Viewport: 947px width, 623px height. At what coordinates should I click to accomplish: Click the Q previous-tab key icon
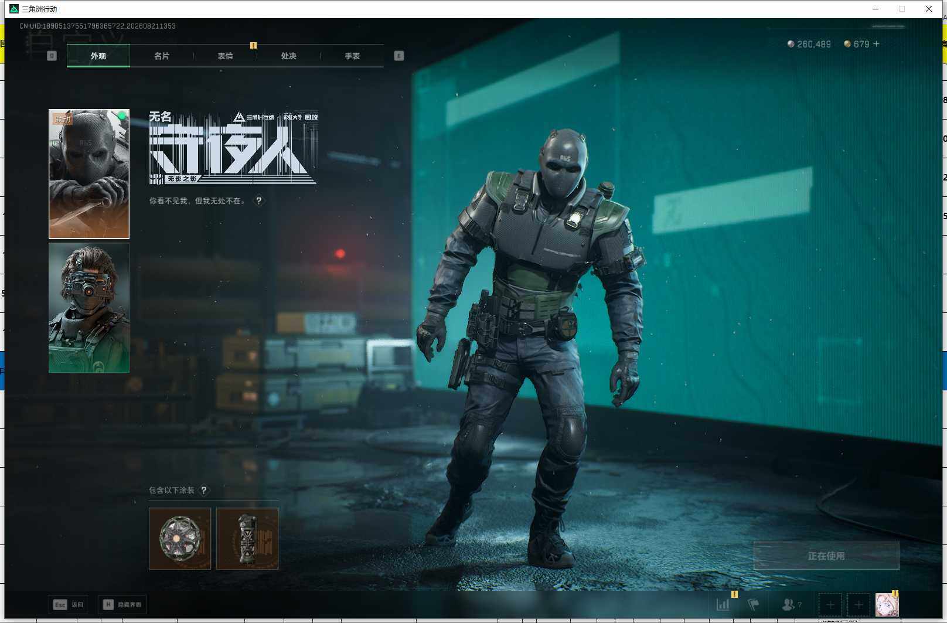click(52, 56)
